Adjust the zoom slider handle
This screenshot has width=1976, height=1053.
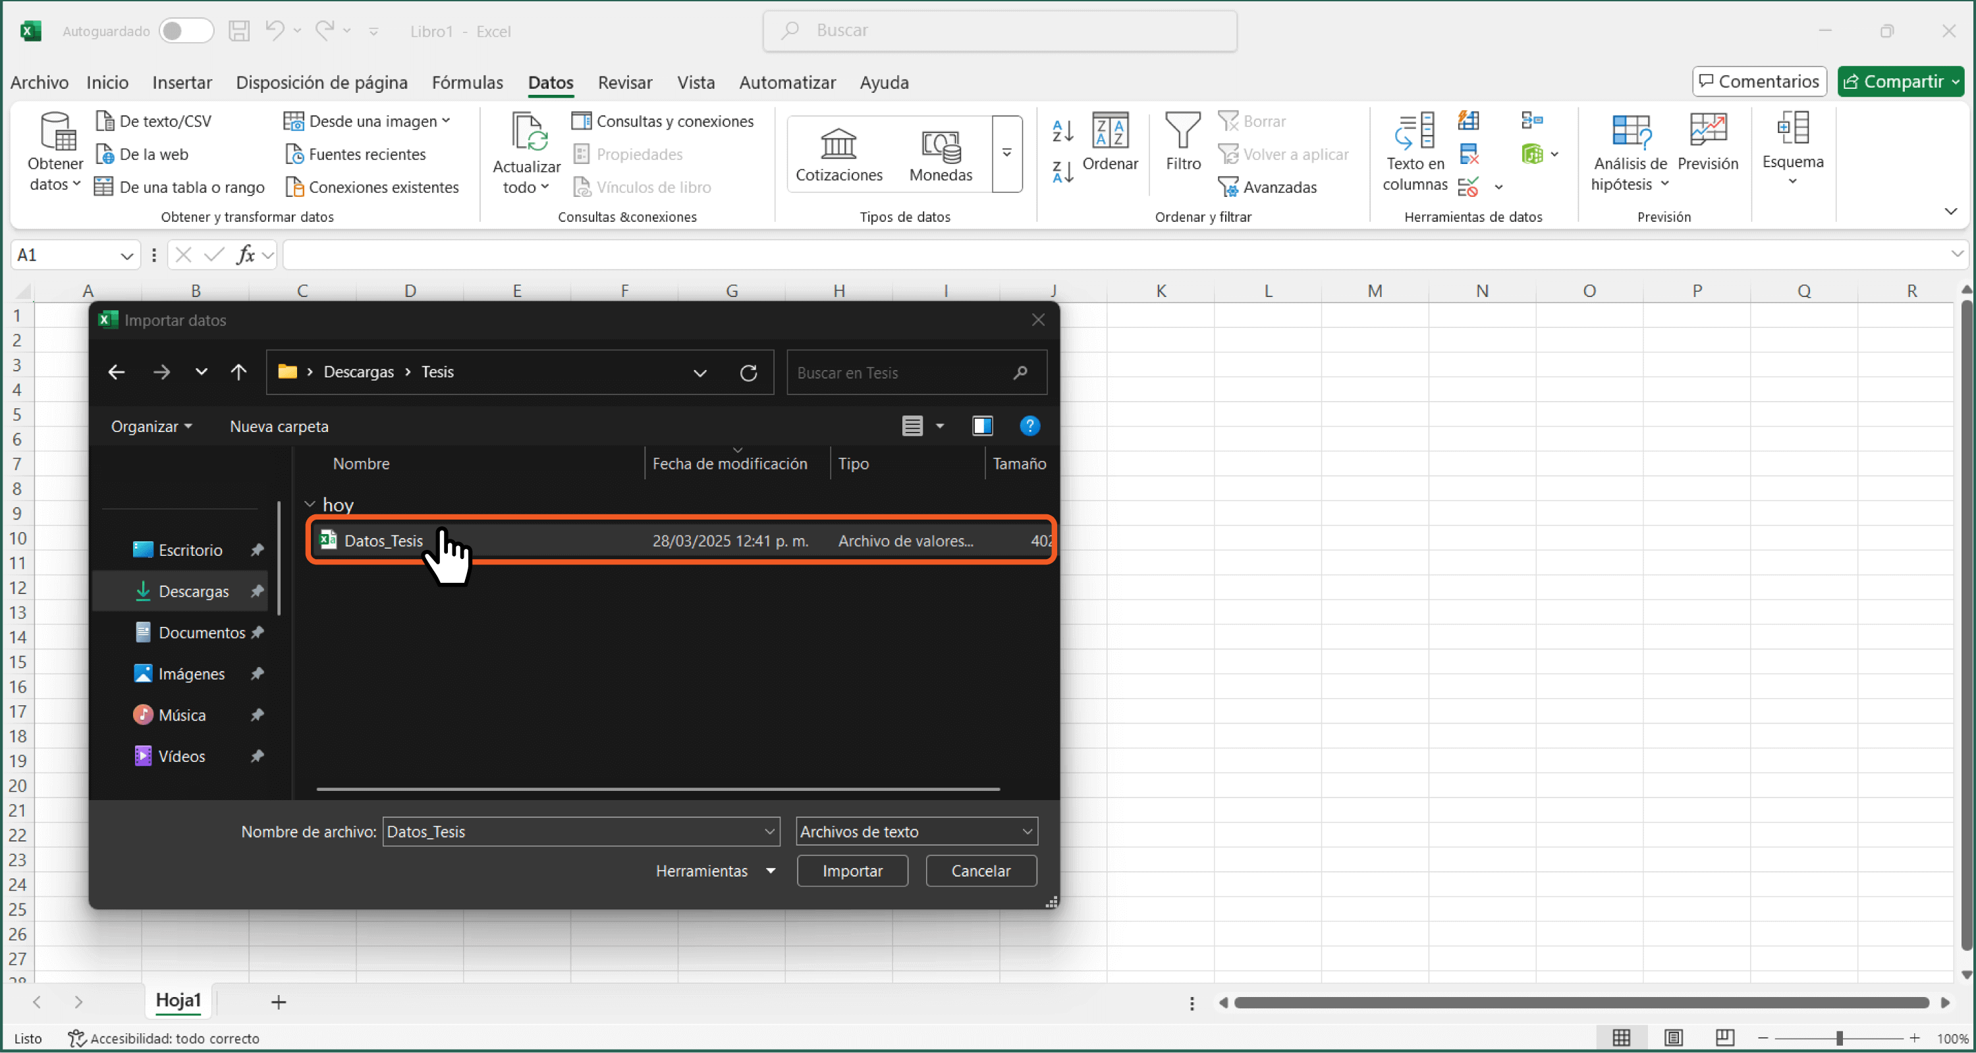pyautogui.click(x=1840, y=1039)
